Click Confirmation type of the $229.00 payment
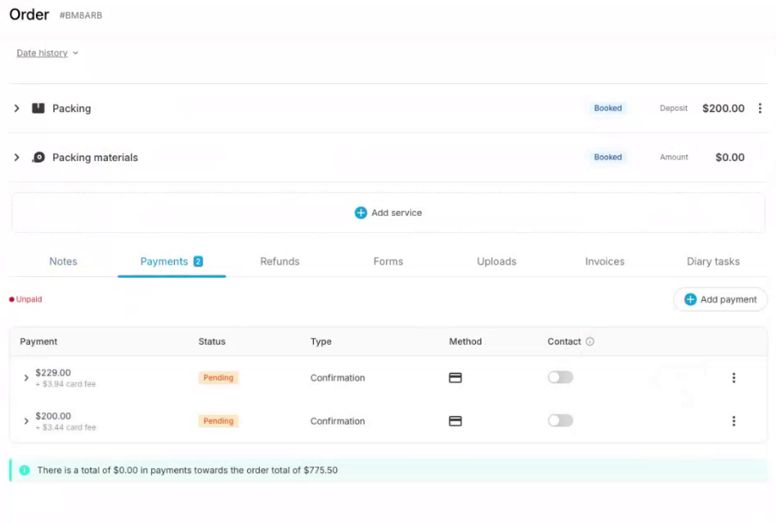Image resolution: width=776 pixels, height=523 pixels. (x=338, y=378)
